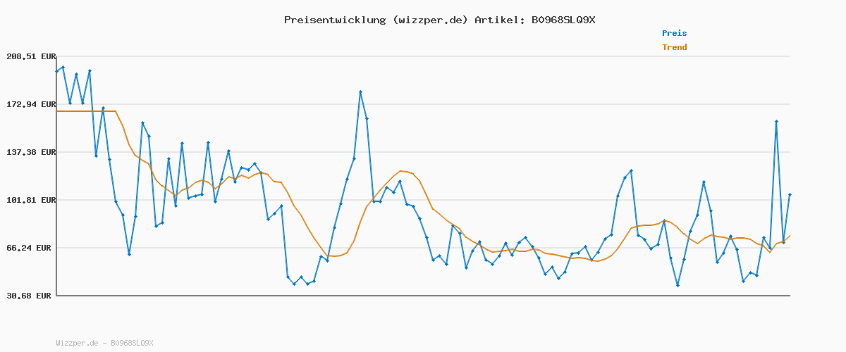Click the orange trend line hump in the middle

click(x=402, y=171)
